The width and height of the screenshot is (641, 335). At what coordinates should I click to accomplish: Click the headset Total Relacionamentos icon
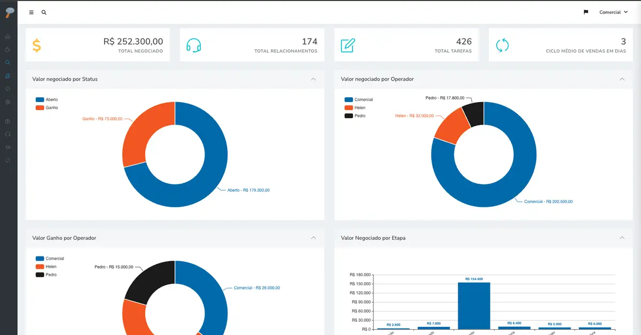click(x=193, y=45)
